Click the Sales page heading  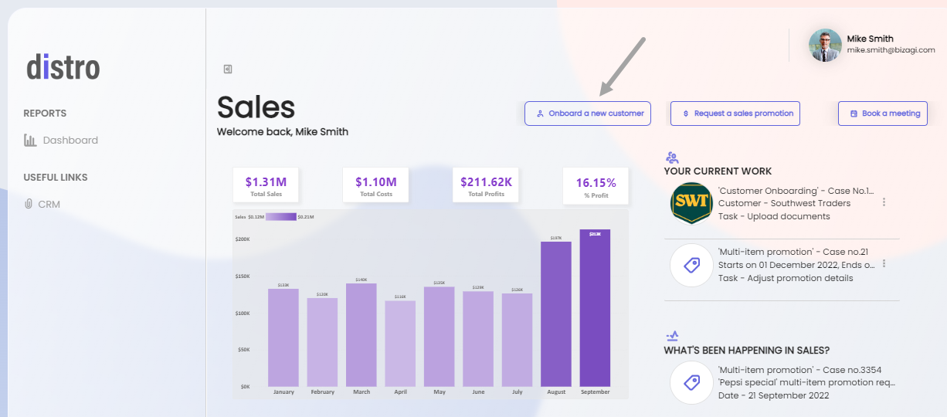256,107
